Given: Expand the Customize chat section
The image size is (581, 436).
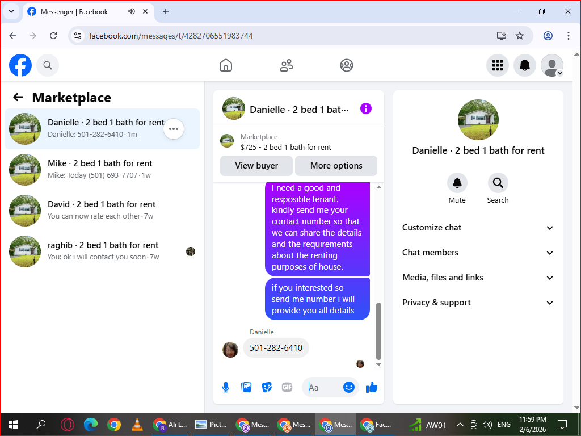Looking at the screenshot, I should tap(478, 228).
